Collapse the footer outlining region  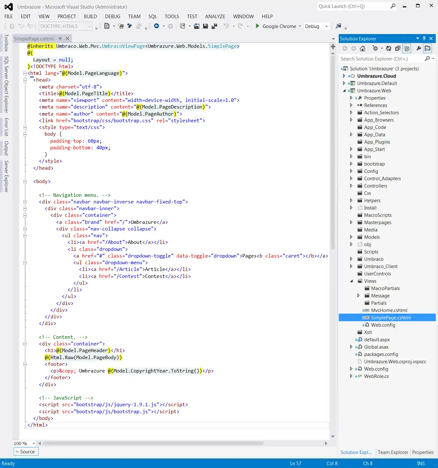(x=25, y=364)
